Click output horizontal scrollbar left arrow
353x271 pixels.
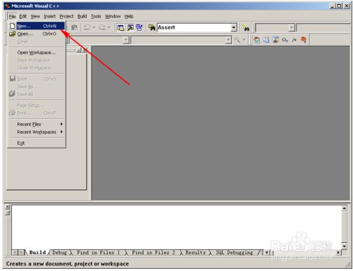click(267, 252)
